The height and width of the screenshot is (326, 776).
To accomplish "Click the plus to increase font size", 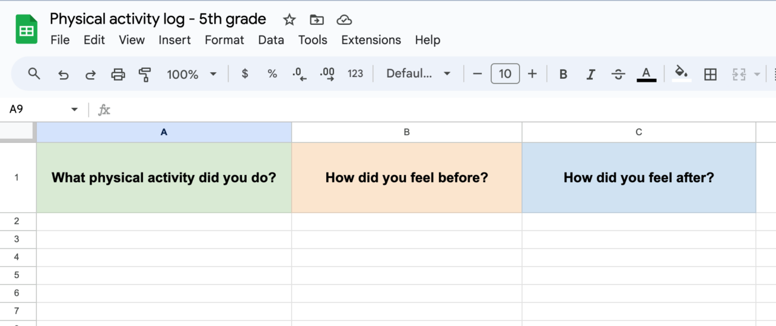I will coord(532,74).
